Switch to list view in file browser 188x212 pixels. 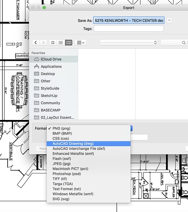tap(61, 42)
